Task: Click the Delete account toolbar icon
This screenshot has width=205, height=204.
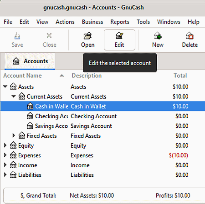Action: tap(190, 36)
